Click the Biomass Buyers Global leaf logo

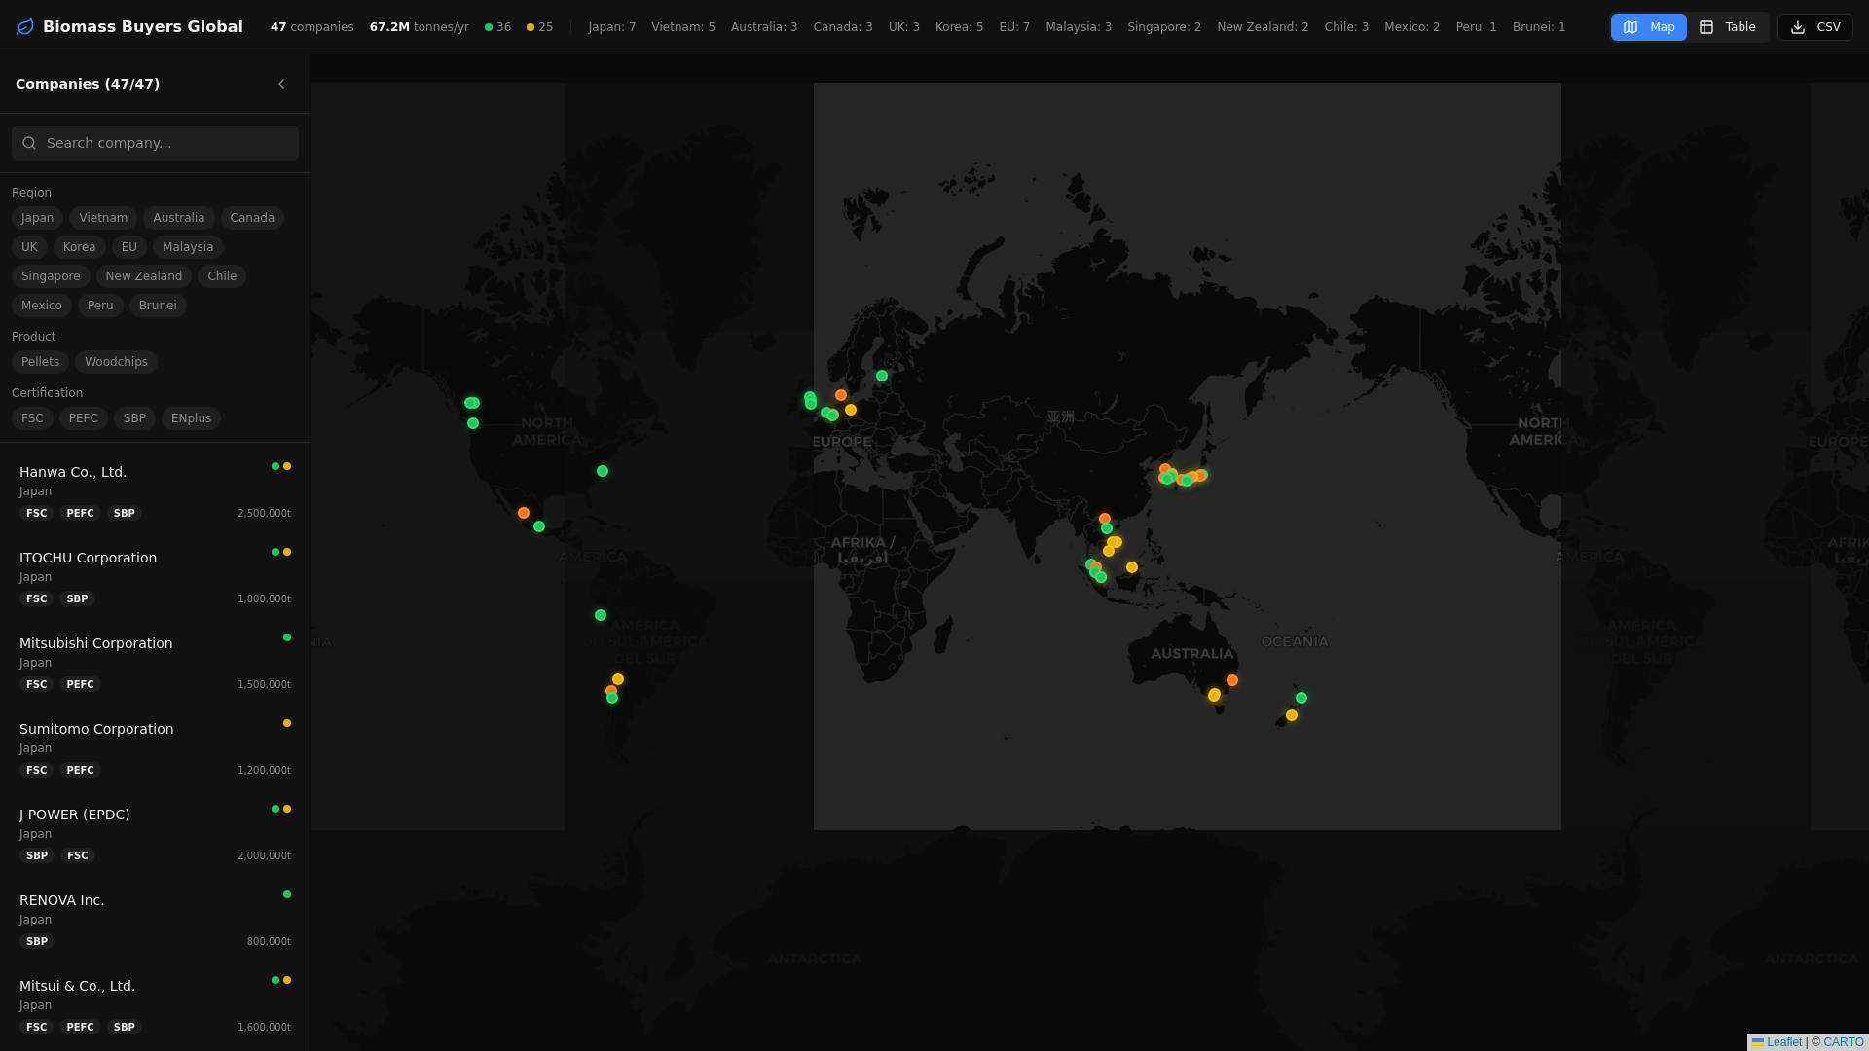coord(25,27)
